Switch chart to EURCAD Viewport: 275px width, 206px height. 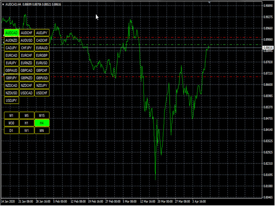pyautogui.click(x=12, y=55)
